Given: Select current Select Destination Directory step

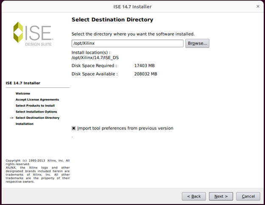Looking at the screenshot, I should [37, 118].
